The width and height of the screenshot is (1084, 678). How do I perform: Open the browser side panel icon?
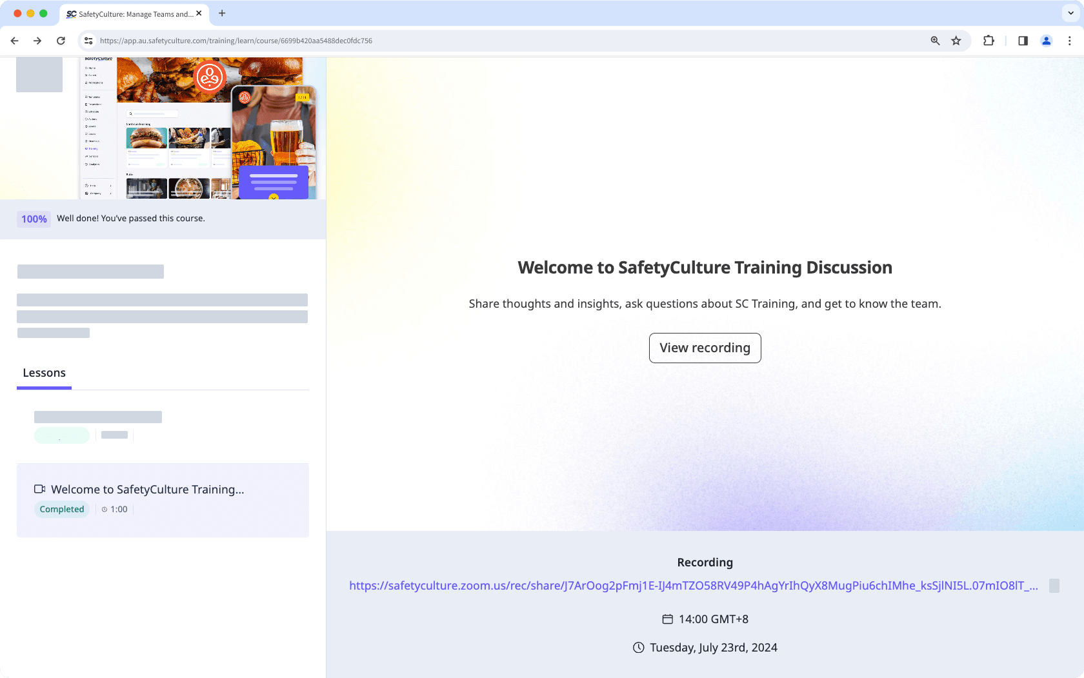(1023, 40)
